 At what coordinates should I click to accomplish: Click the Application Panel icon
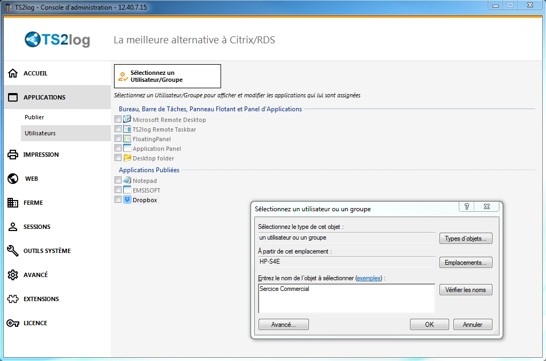(127, 148)
